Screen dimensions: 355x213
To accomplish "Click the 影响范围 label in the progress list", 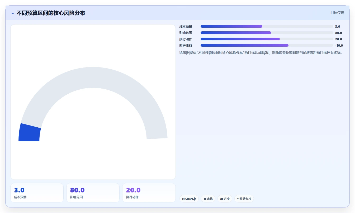I will (x=186, y=33).
